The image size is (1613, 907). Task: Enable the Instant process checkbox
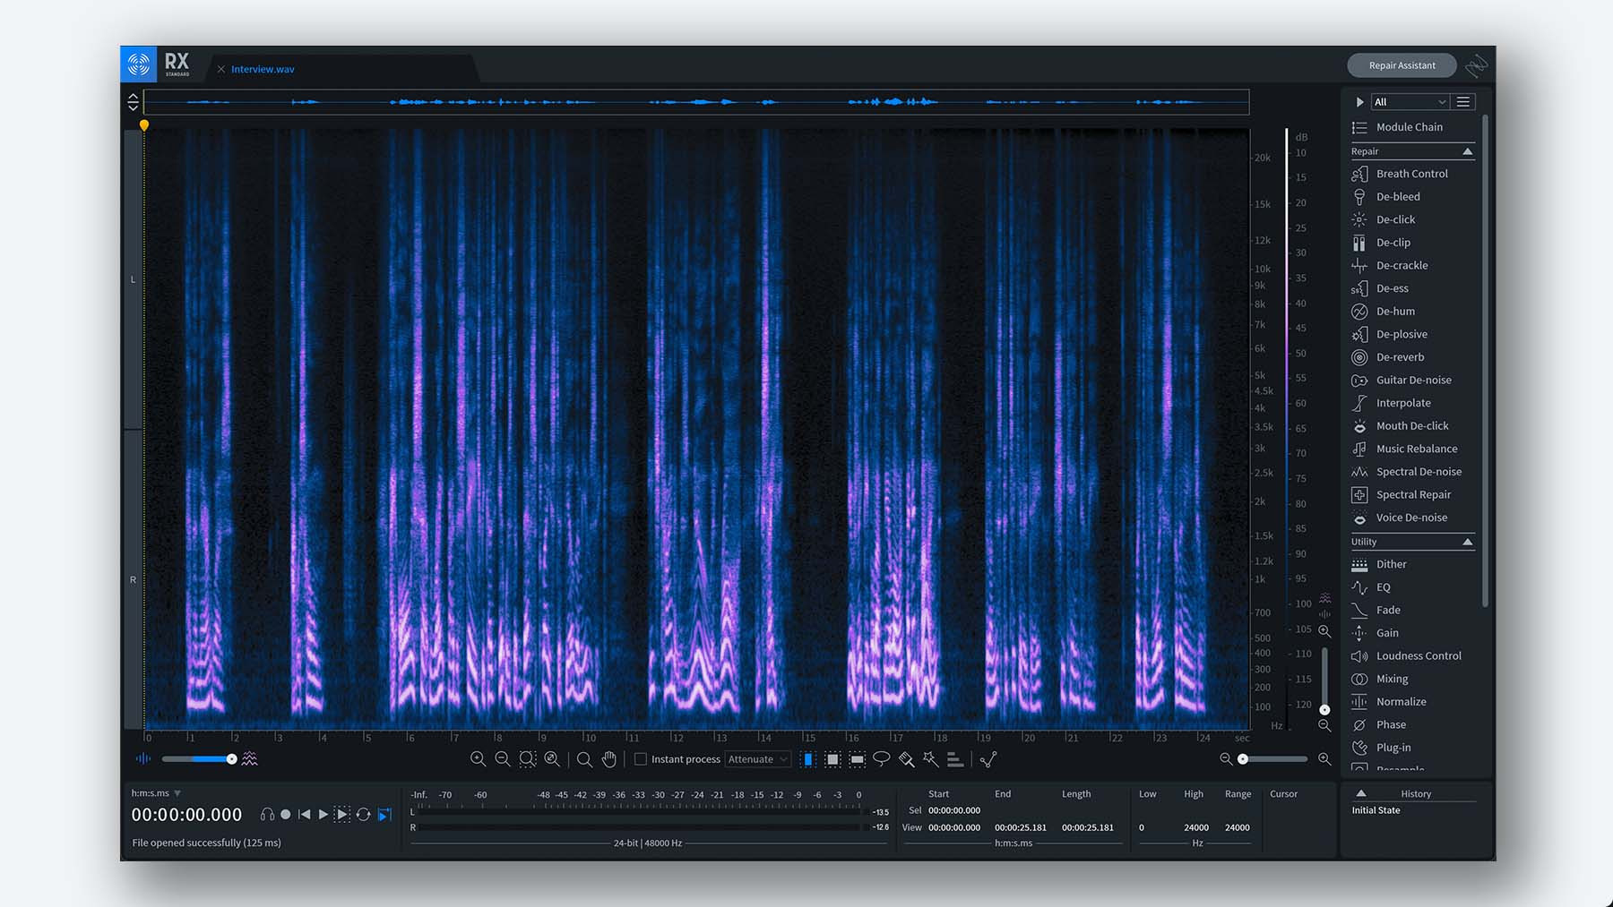pyautogui.click(x=641, y=759)
